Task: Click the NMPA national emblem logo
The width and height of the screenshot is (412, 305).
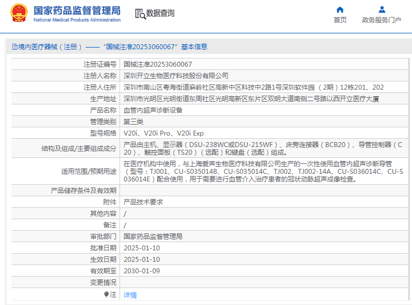Action: coord(19,13)
